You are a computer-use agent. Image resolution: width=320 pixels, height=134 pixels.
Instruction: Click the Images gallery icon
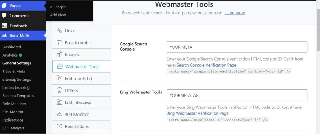coord(59,55)
